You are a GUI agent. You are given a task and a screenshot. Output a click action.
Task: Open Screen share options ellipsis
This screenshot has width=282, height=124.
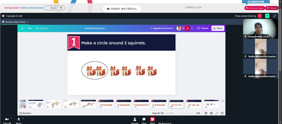coord(27,22)
